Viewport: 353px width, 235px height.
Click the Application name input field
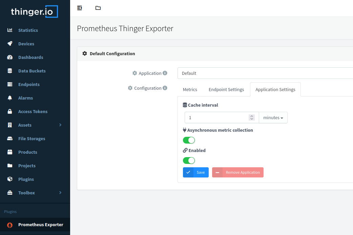click(x=264, y=73)
